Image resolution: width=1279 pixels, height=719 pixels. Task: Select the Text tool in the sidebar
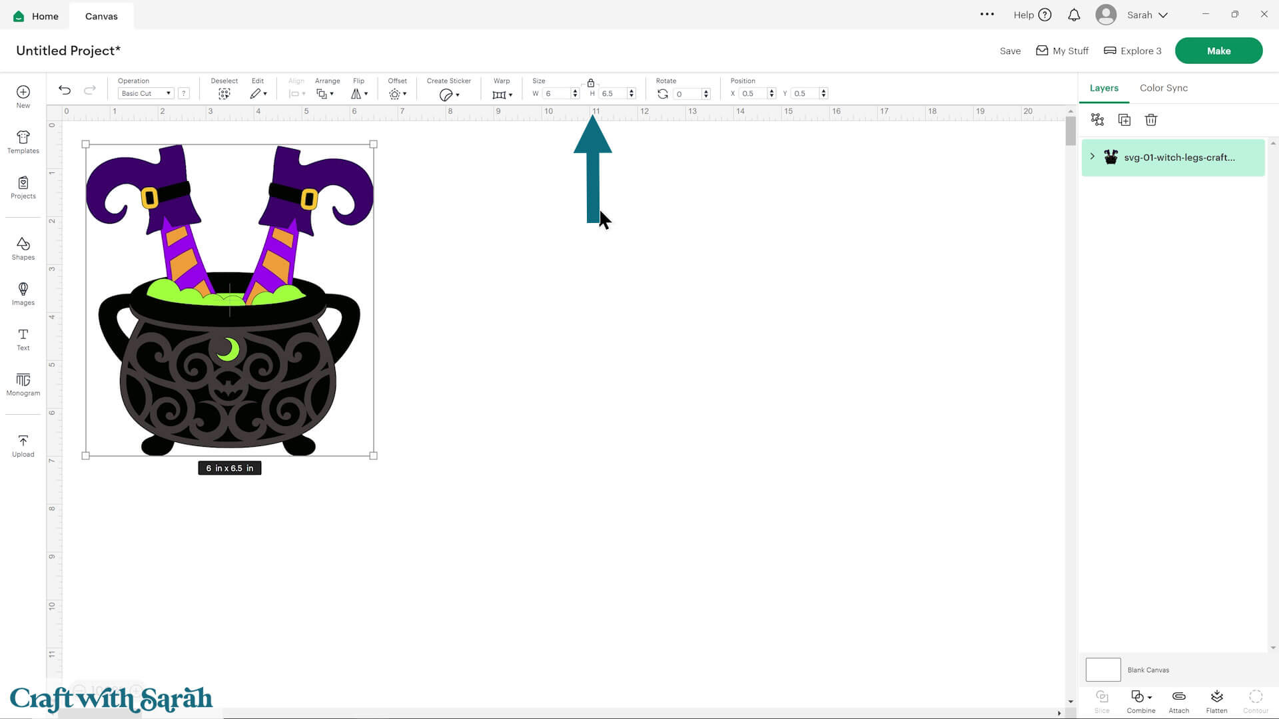pos(23,340)
